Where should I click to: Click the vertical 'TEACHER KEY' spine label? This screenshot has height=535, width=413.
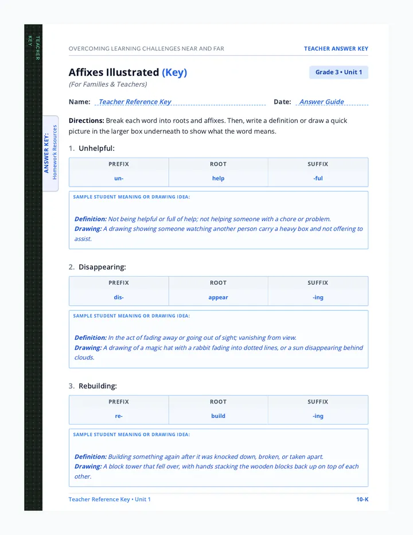[x=34, y=48]
